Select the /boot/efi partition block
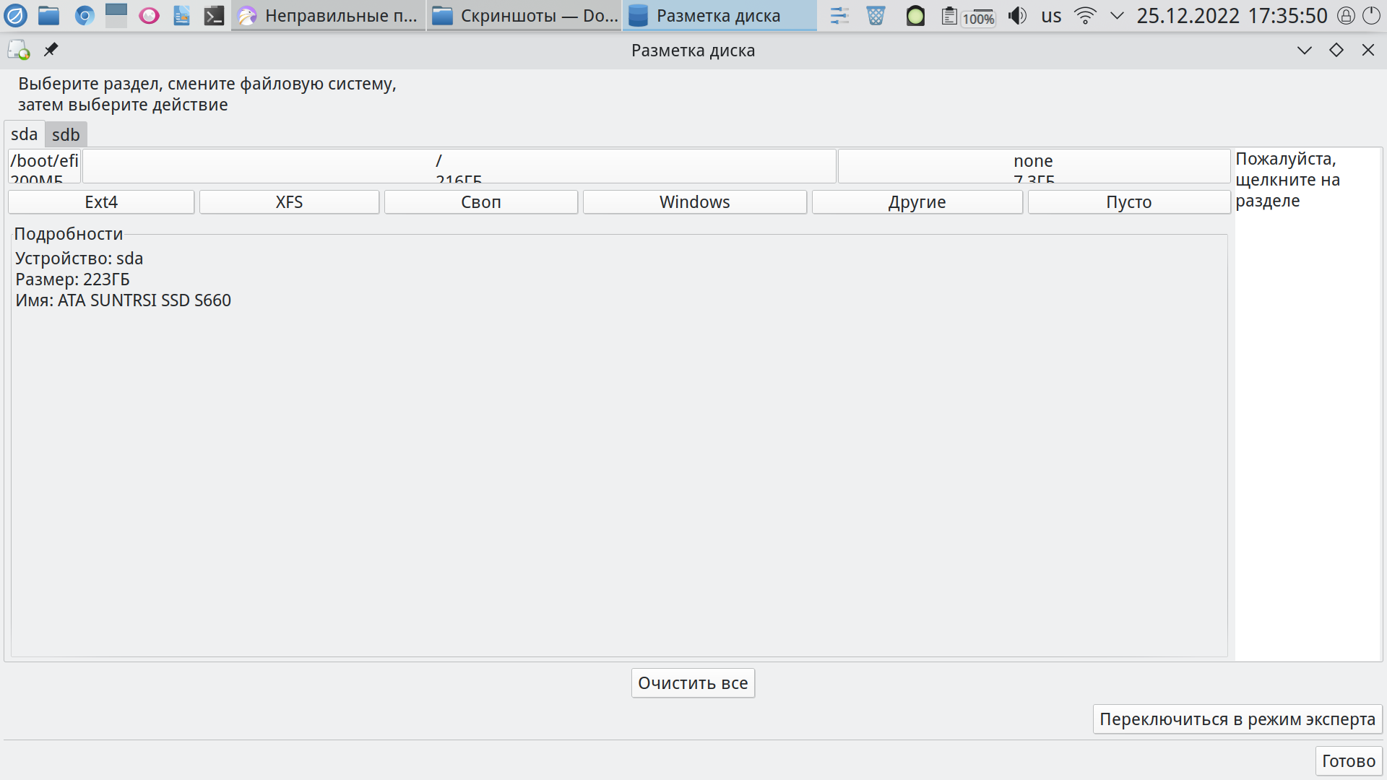 pos(44,166)
